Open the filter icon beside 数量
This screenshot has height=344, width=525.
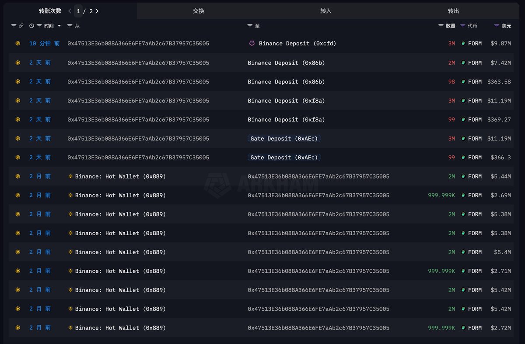pyautogui.click(x=441, y=26)
